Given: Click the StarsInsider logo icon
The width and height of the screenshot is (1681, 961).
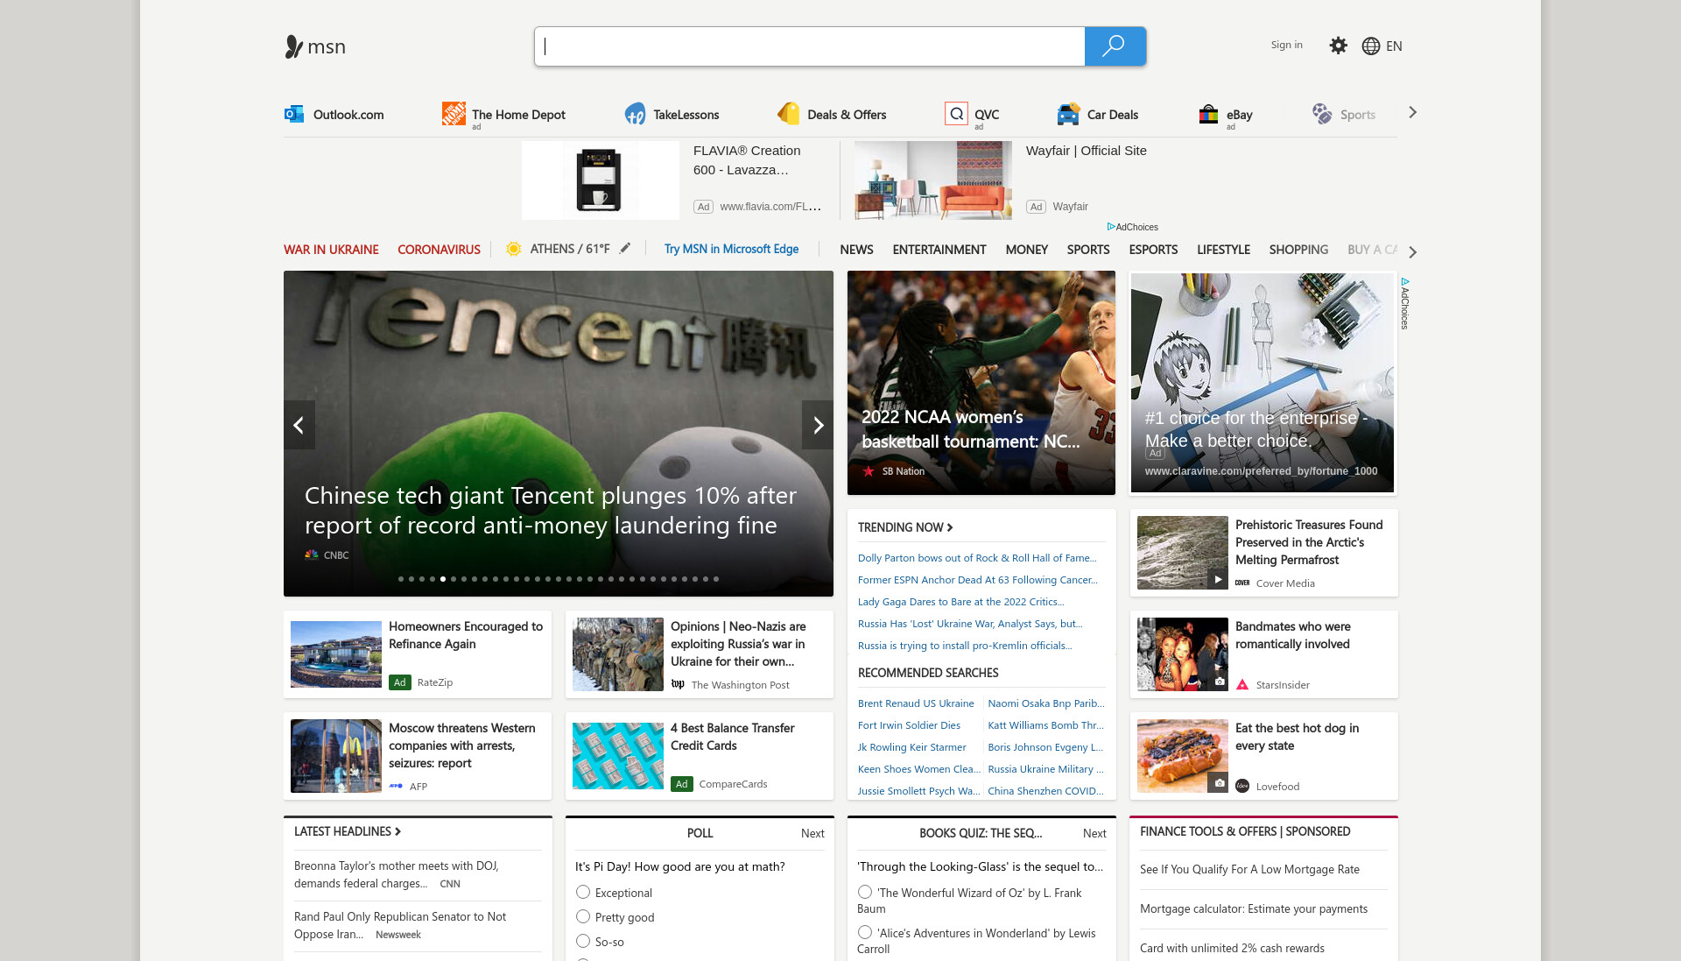Looking at the screenshot, I should tap(1242, 685).
